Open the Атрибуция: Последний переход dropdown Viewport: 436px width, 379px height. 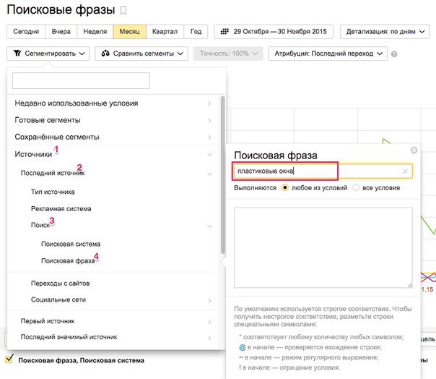[x=327, y=54]
